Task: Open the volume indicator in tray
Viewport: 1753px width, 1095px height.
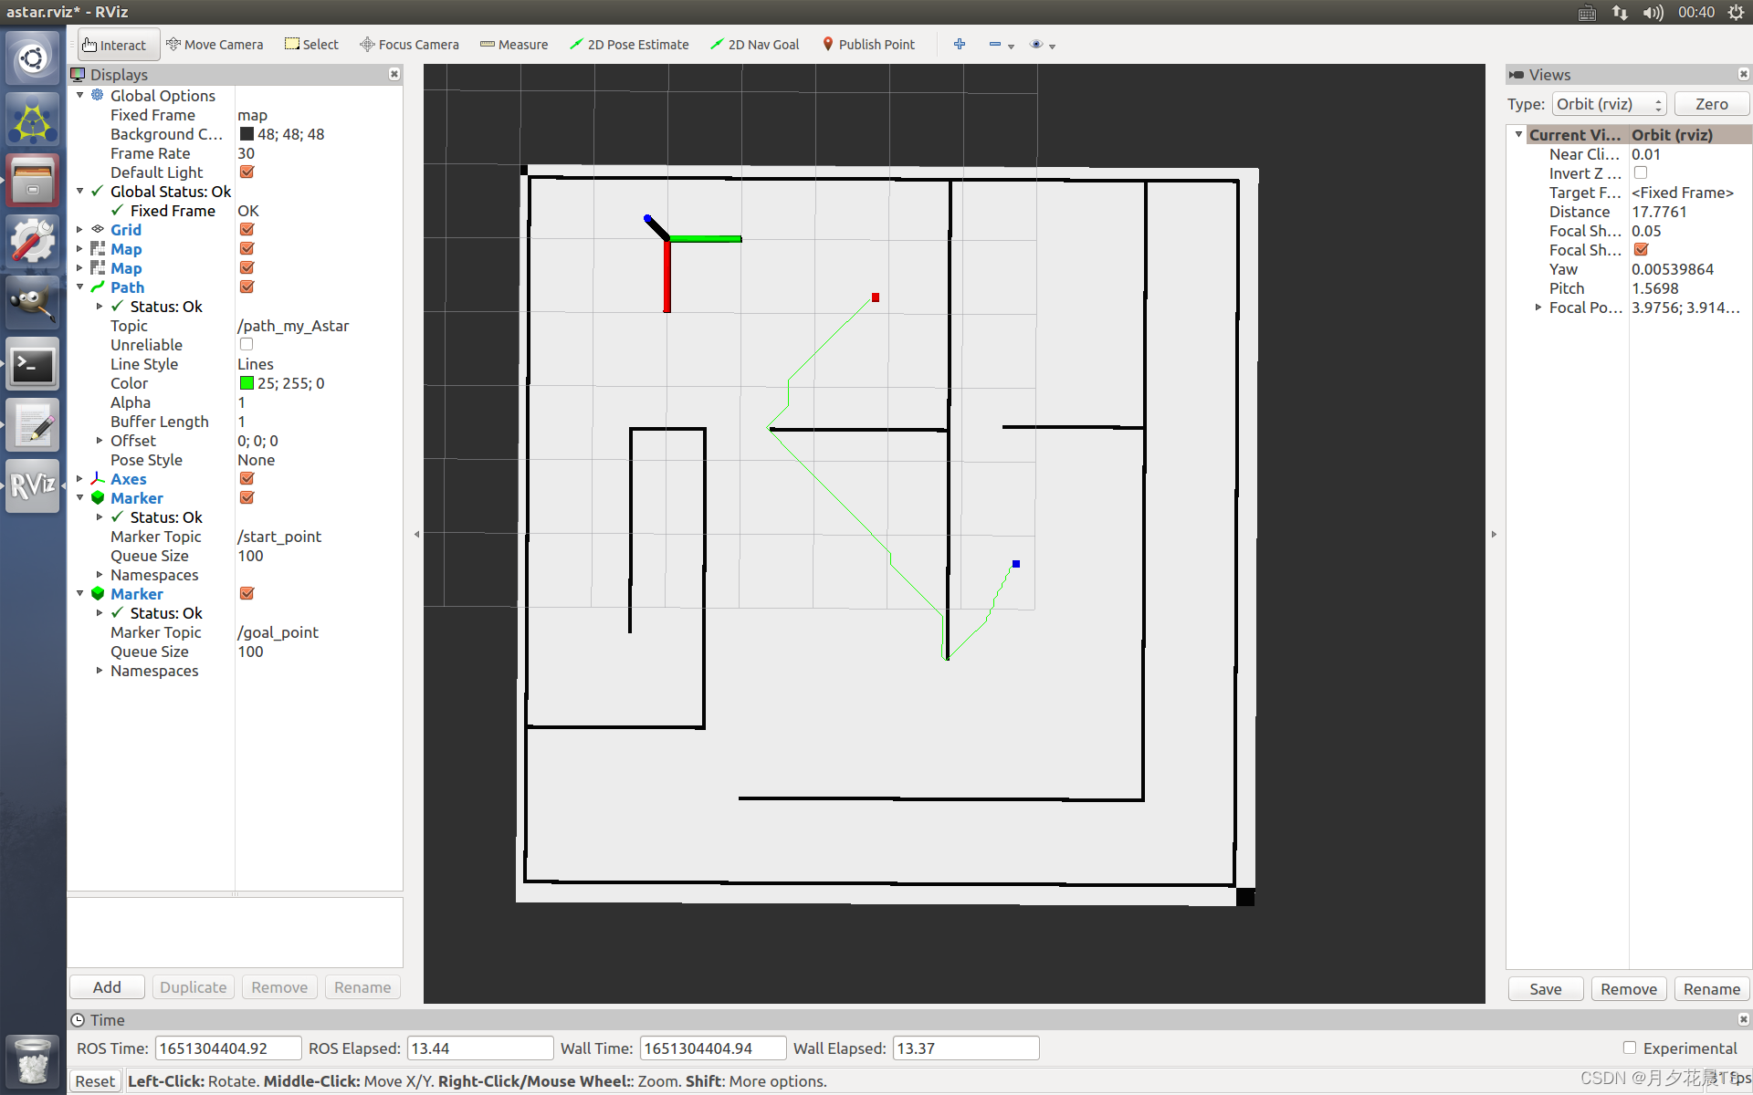Action: pos(1653,12)
